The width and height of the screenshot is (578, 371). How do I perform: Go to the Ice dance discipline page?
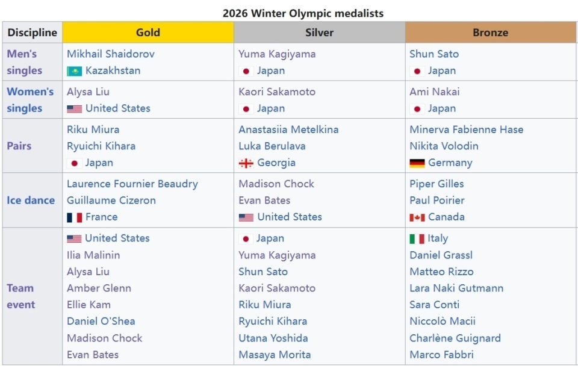(x=31, y=201)
